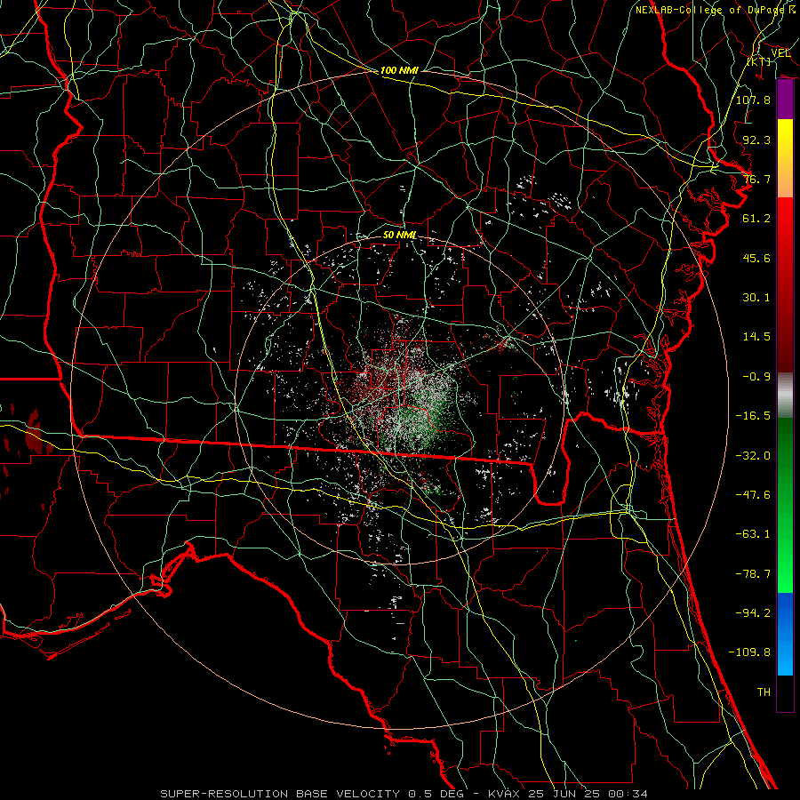The image size is (800, 800).
Task: Pick the gray near-zero segment of color bar
Action: point(785,396)
